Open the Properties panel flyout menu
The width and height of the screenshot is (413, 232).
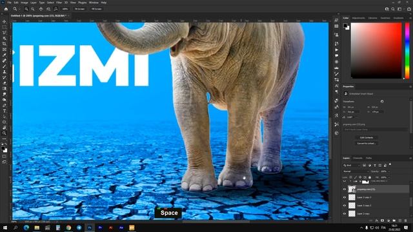(410, 86)
